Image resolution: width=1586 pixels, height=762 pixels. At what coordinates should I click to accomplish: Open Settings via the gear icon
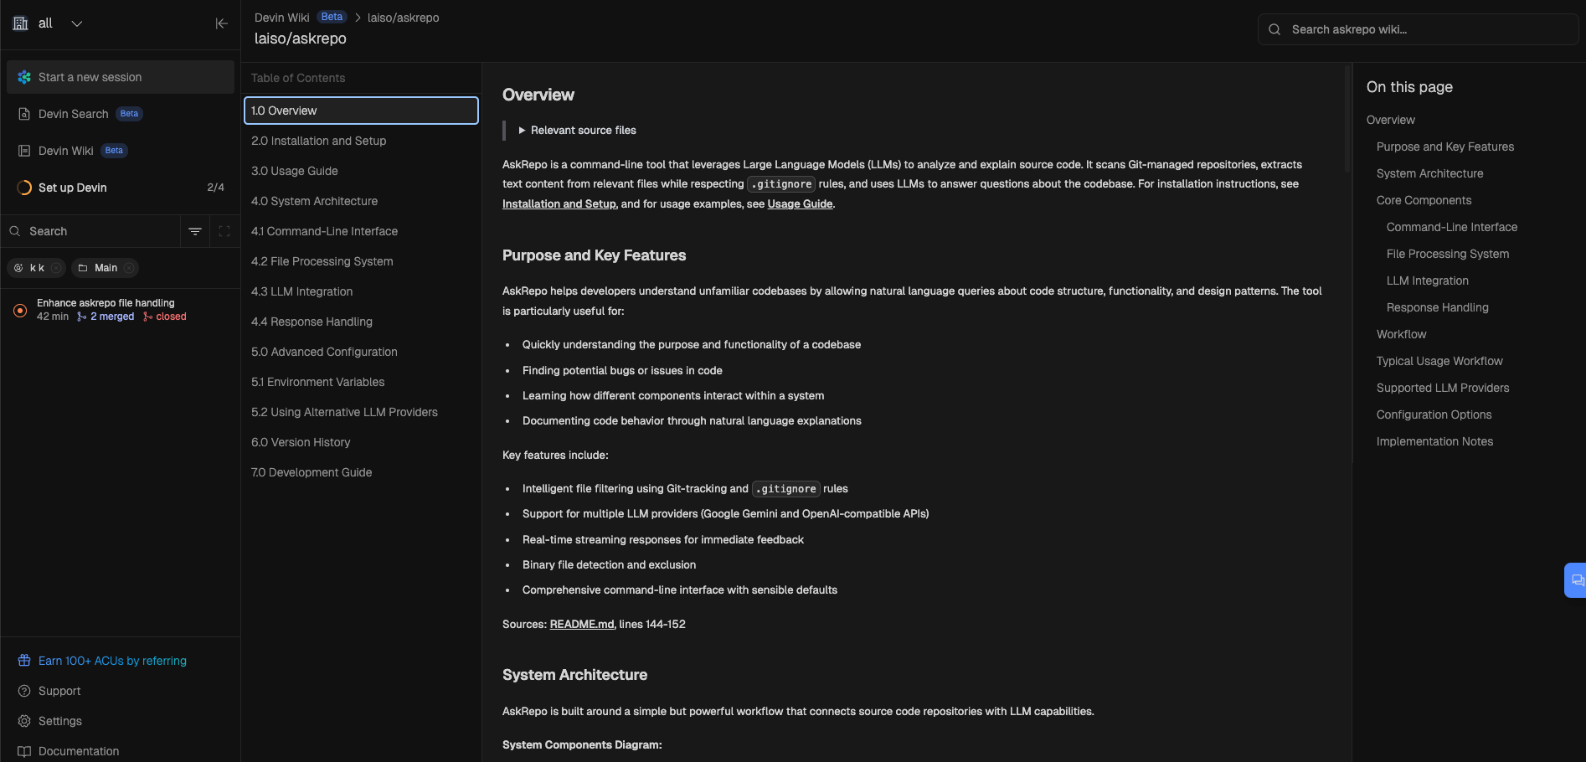tap(24, 721)
